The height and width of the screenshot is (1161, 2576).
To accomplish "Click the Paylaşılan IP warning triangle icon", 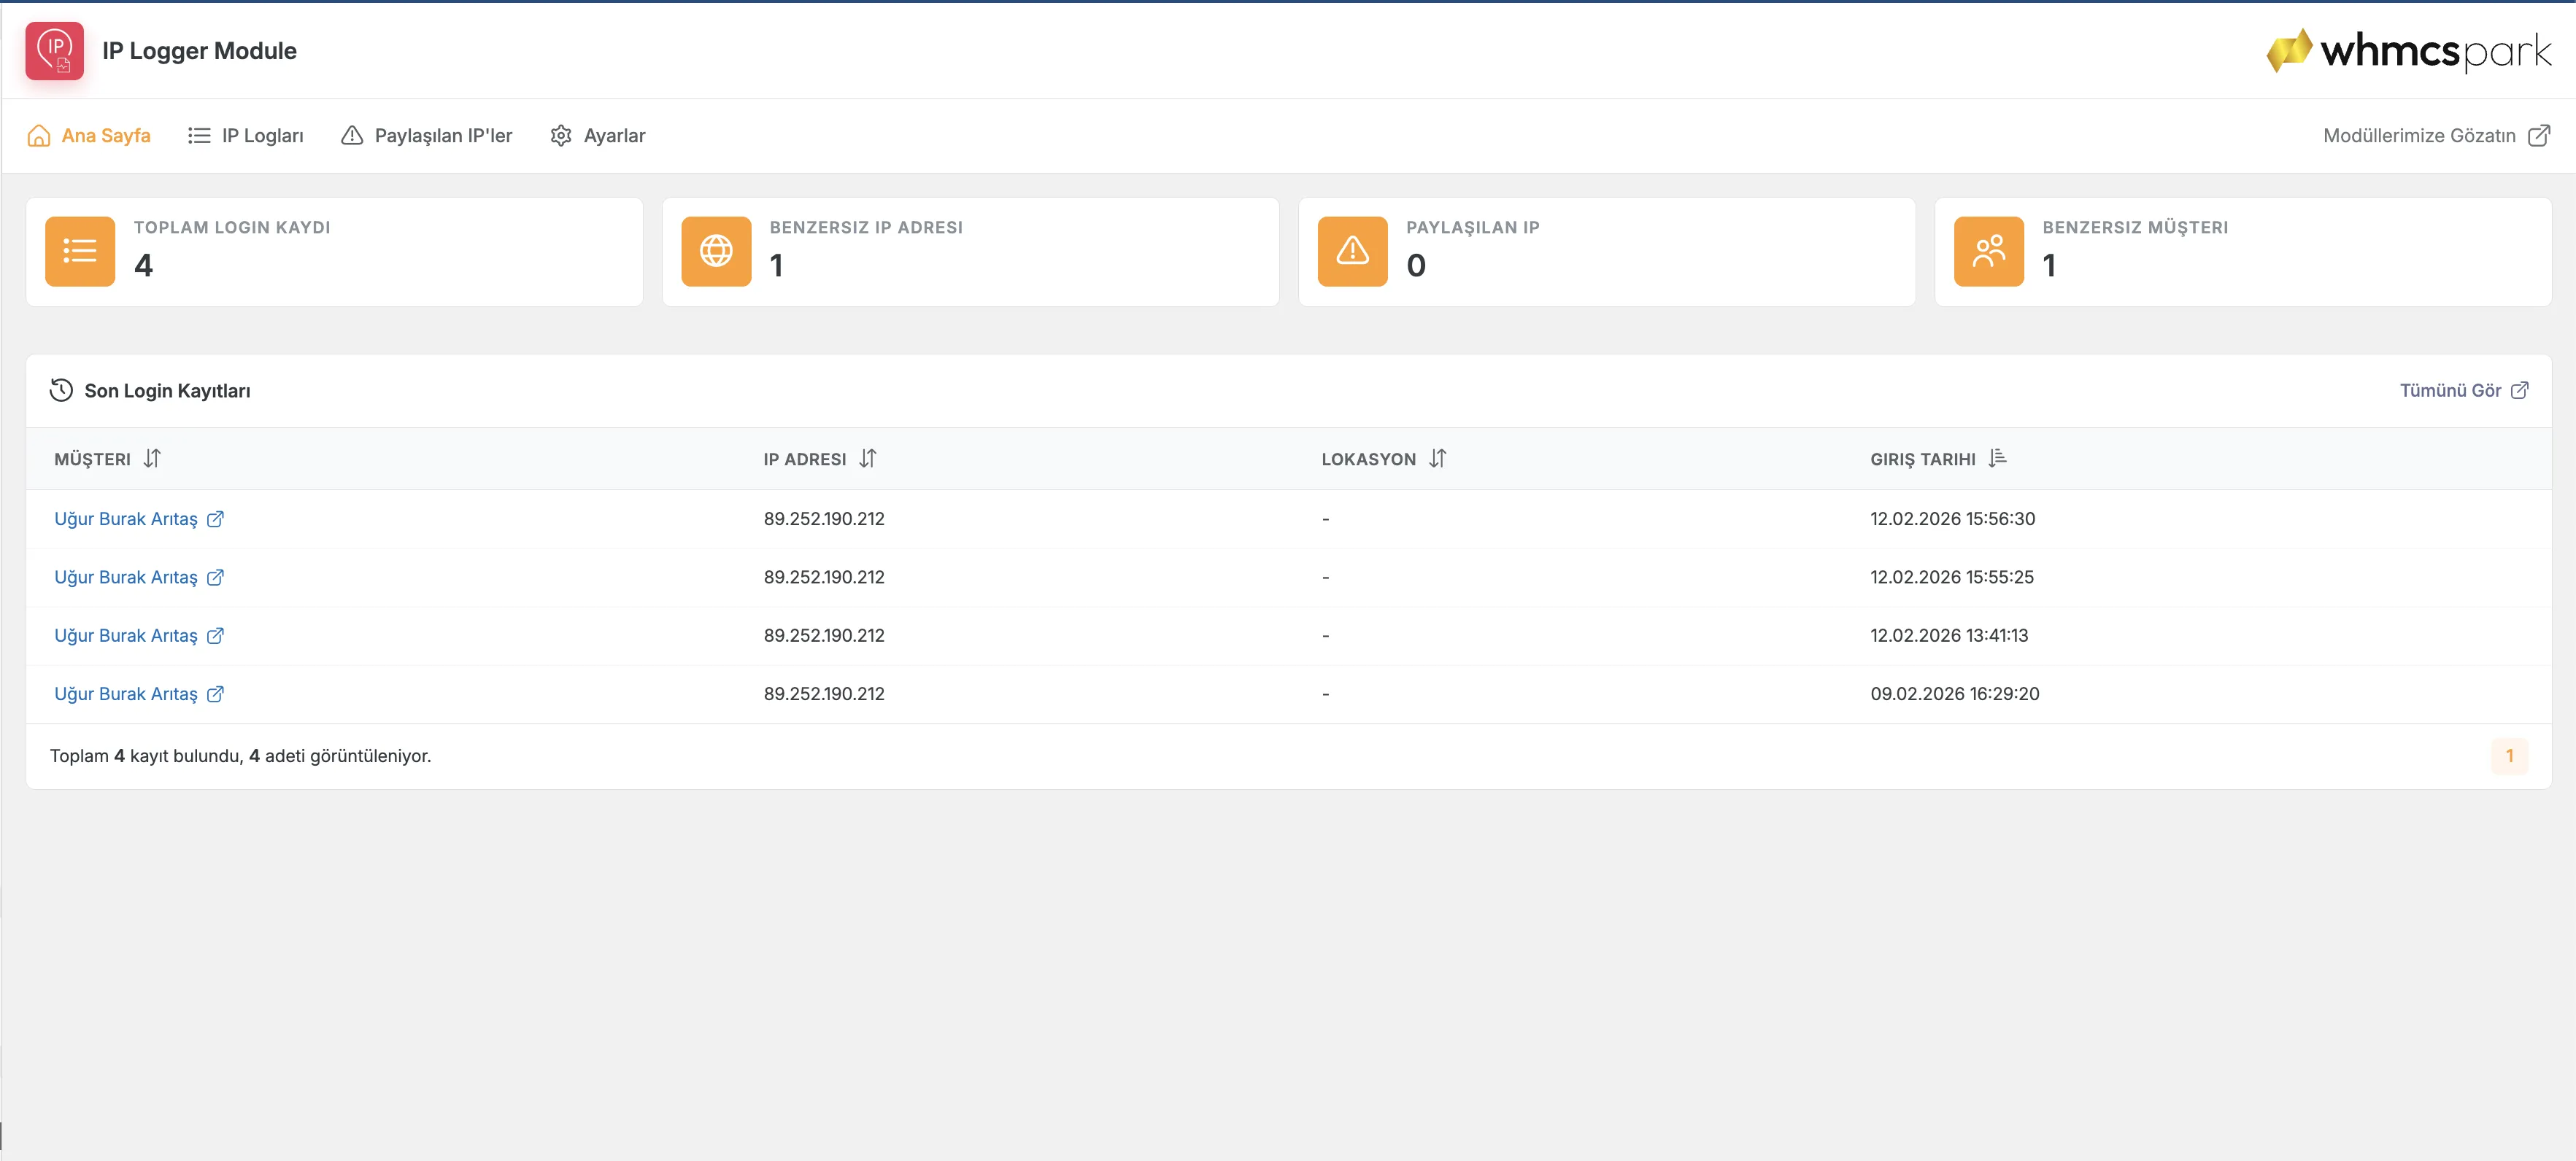I will click(1352, 251).
